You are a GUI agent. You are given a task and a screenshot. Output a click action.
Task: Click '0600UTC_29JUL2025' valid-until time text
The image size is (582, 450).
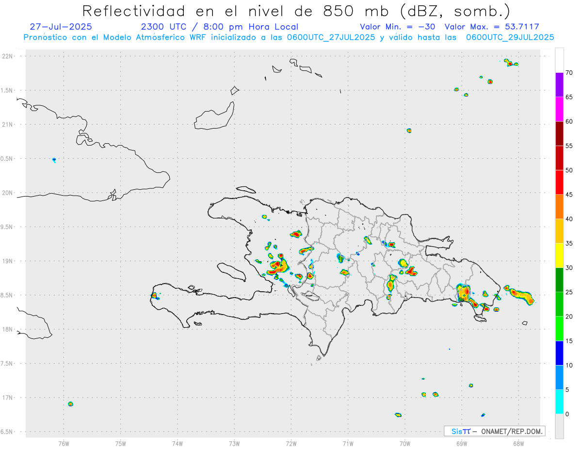click(x=510, y=37)
